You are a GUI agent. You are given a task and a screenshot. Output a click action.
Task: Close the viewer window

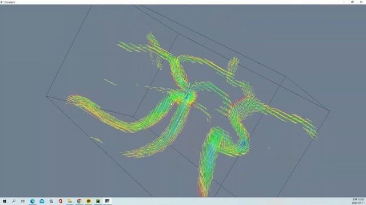[361, 2]
